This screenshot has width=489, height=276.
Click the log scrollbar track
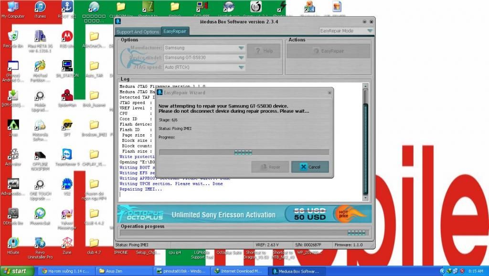366,142
